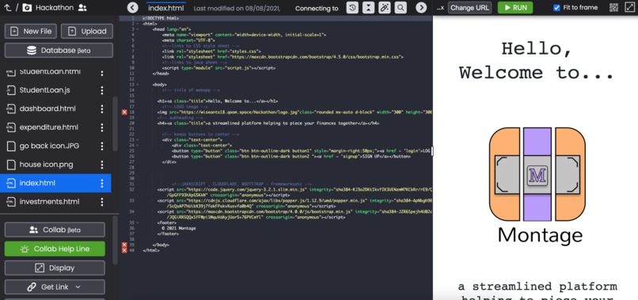
Task: Click the error marker on line 39
Action: point(124,245)
